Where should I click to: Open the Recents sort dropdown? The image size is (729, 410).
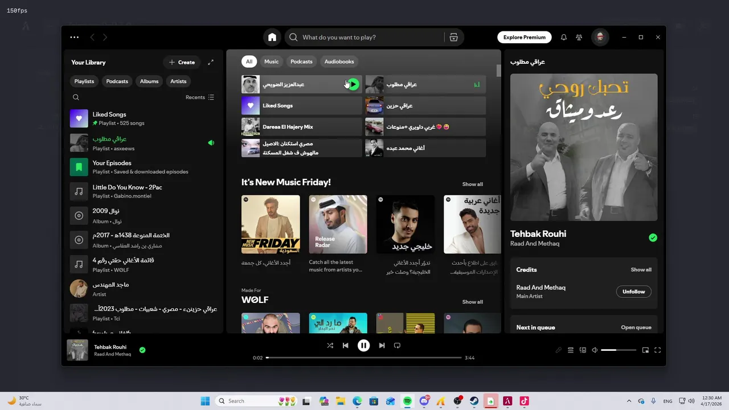pyautogui.click(x=199, y=97)
